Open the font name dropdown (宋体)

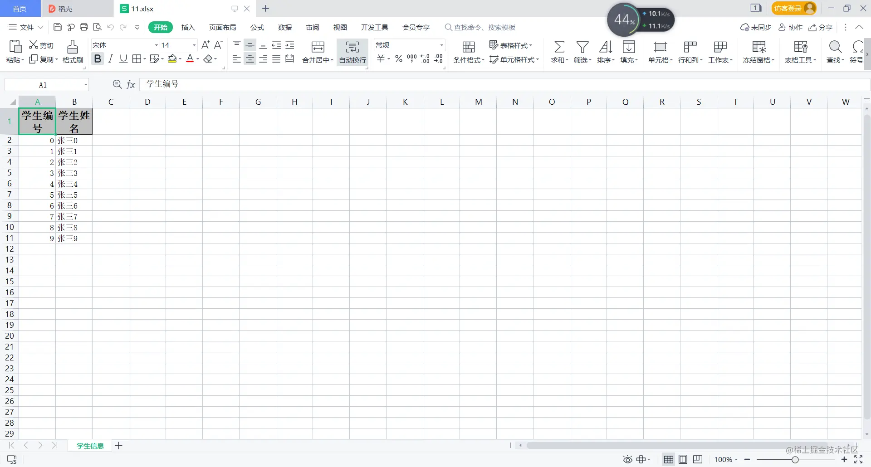(x=157, y=45)
